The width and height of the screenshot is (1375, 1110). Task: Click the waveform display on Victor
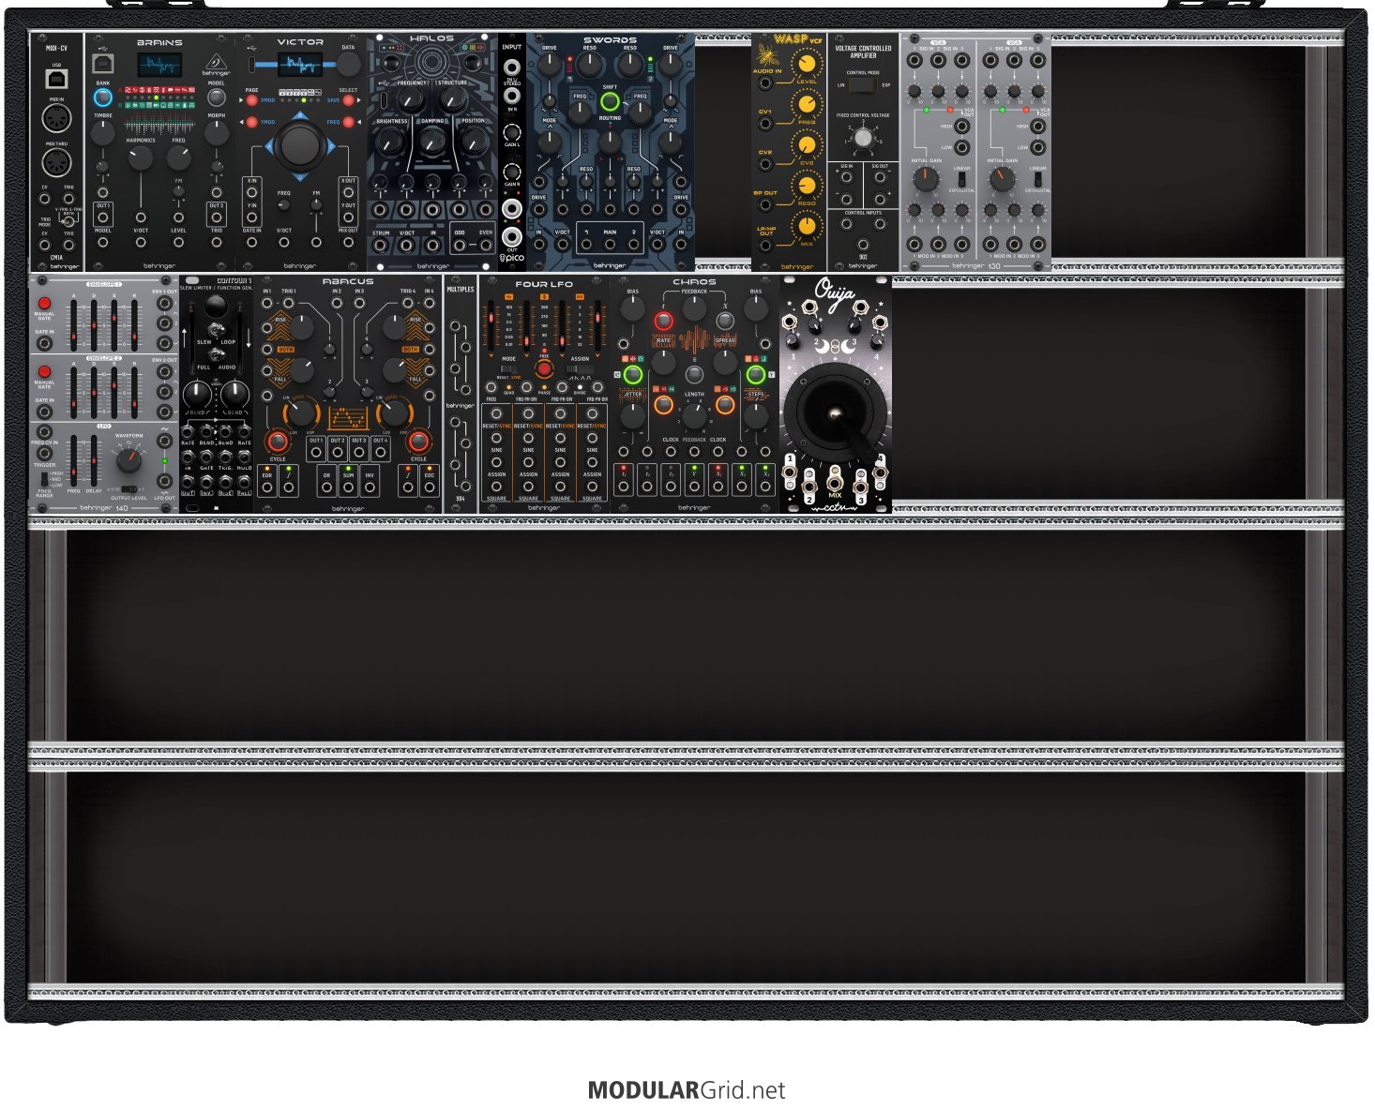coord(300,65)
